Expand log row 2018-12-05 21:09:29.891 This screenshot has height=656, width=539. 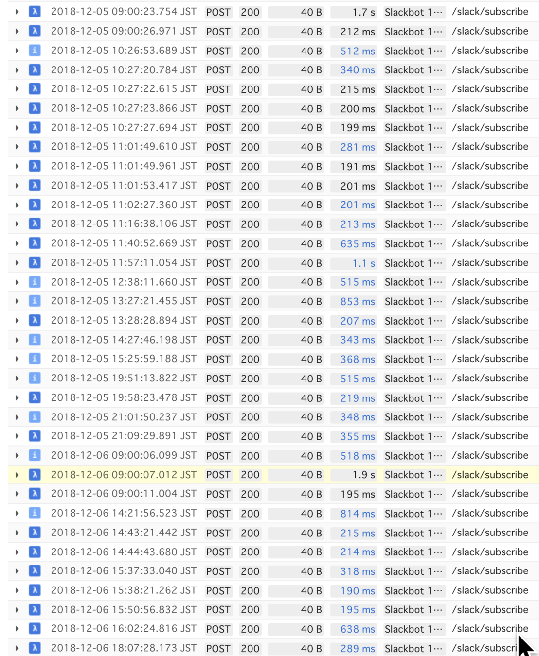click(x=17, y=436)
